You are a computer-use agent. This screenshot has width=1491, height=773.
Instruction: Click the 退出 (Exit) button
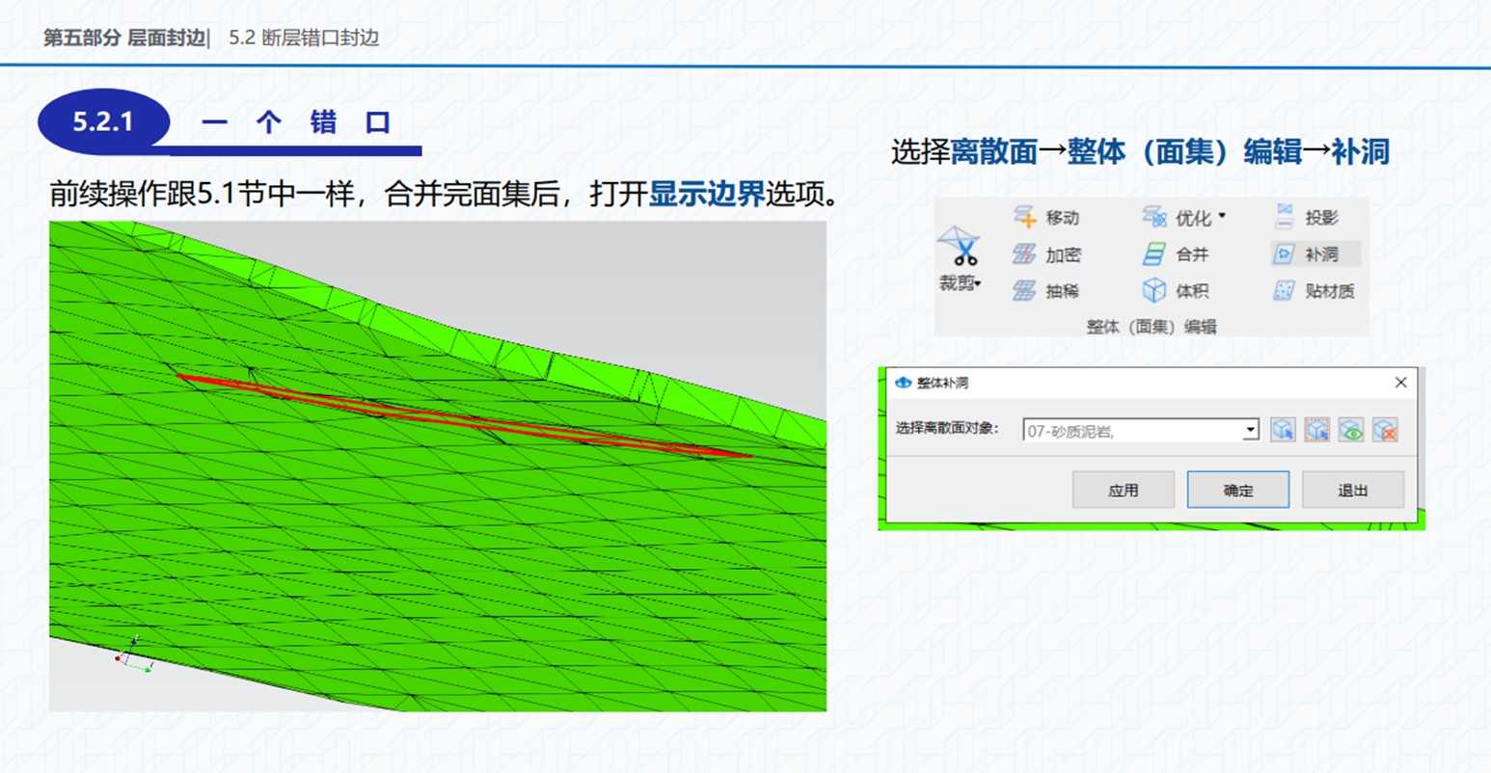1352,491
